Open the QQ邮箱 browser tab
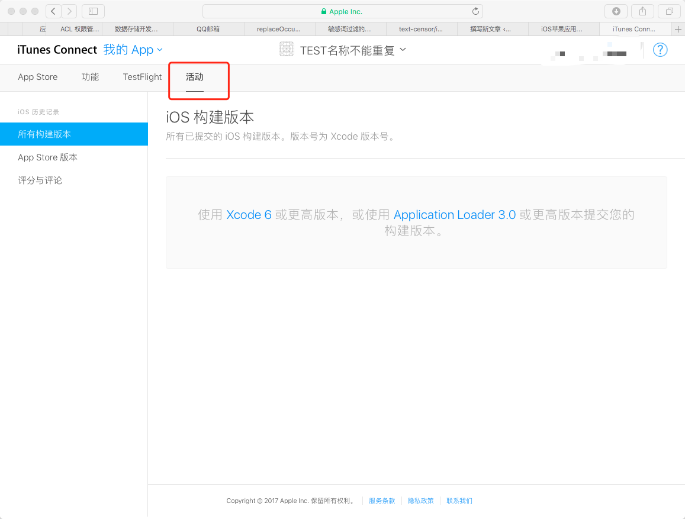Viewport: 685px width, 519px height. (208, 29)
